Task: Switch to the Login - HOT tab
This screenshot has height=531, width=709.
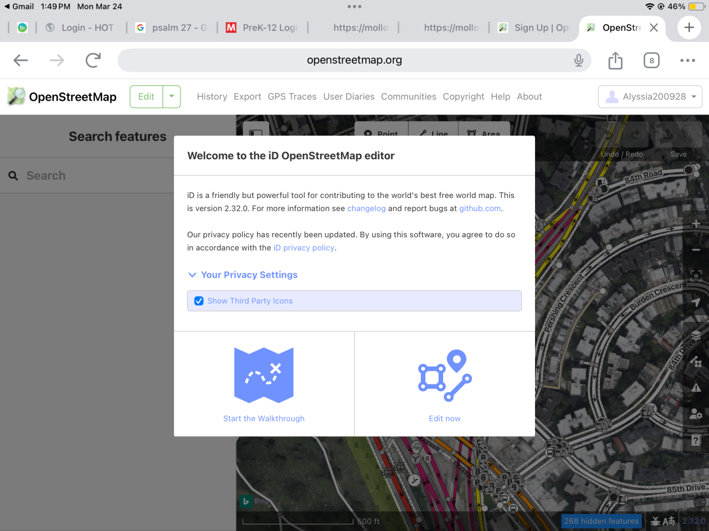Action: click(80, 28)
